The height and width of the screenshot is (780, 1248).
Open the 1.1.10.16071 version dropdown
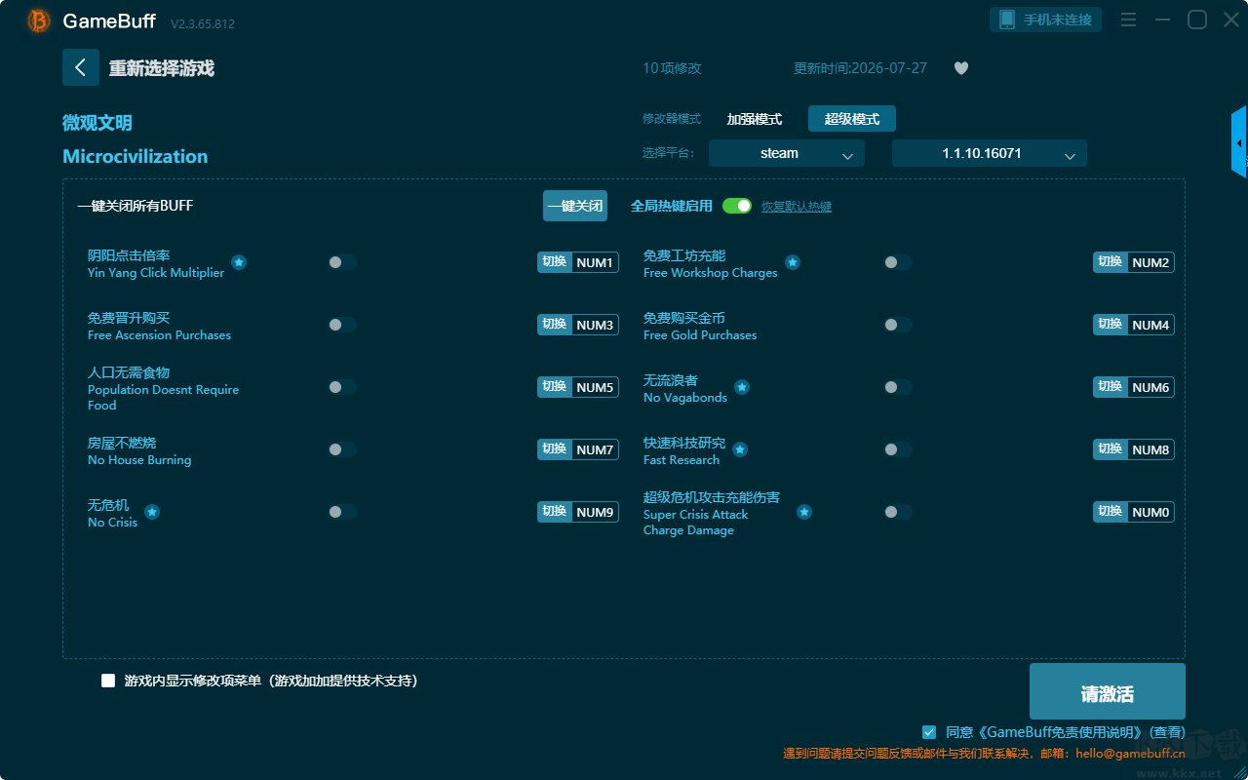pos(990,153)
